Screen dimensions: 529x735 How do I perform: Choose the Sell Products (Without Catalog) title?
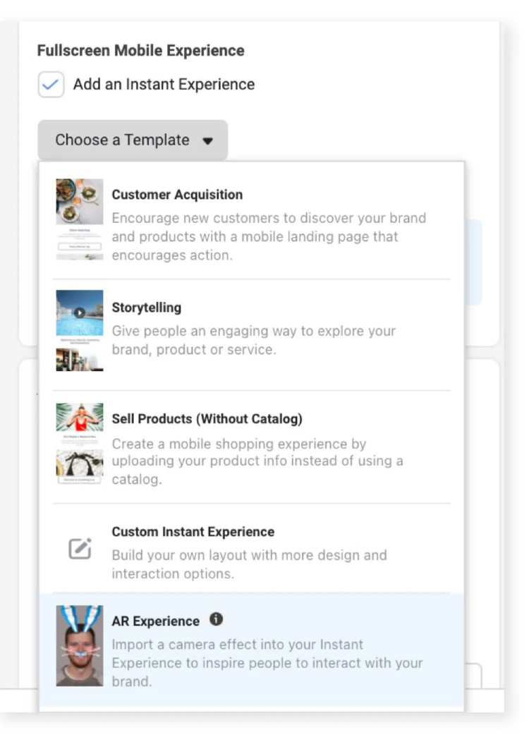[x=207, y=419]
